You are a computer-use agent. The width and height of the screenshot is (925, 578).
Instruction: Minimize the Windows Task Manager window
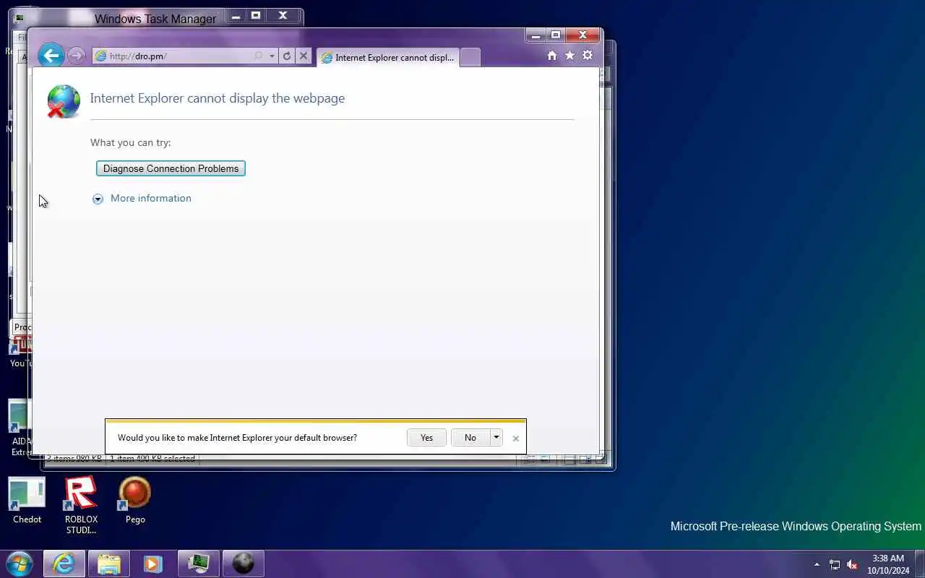coord(236,15)
